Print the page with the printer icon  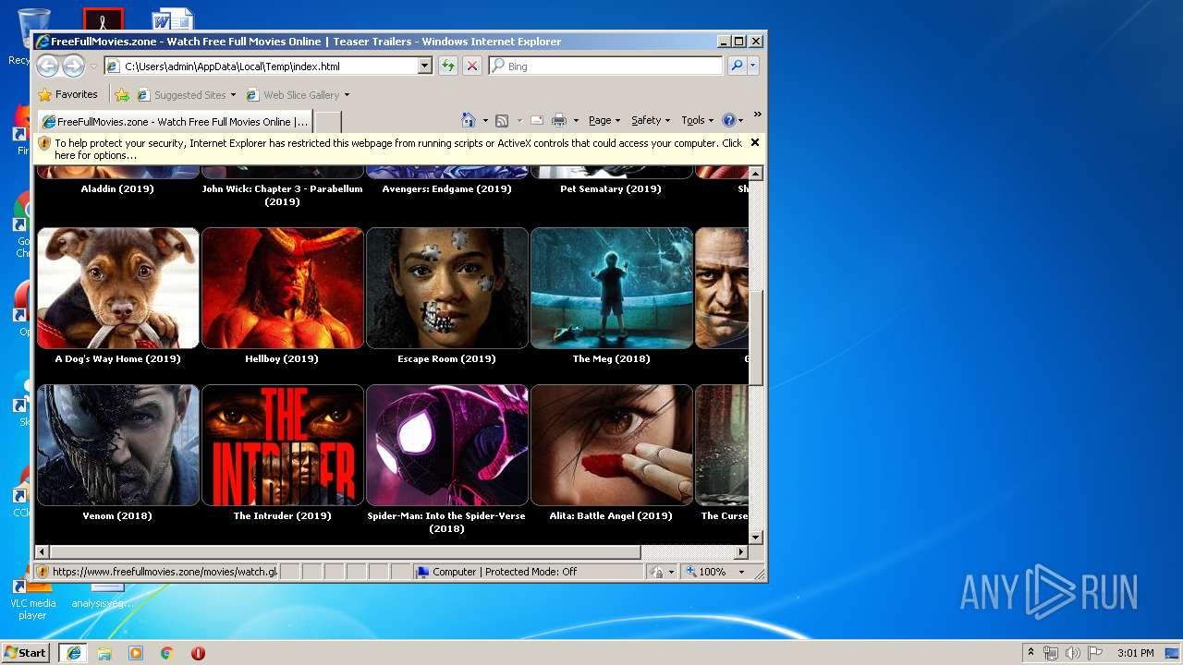[558, 120]
